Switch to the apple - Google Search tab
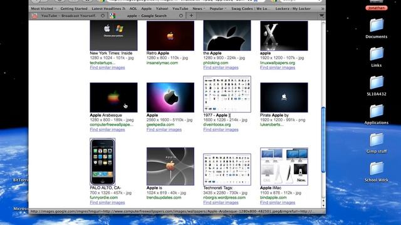 coord(147,16)
